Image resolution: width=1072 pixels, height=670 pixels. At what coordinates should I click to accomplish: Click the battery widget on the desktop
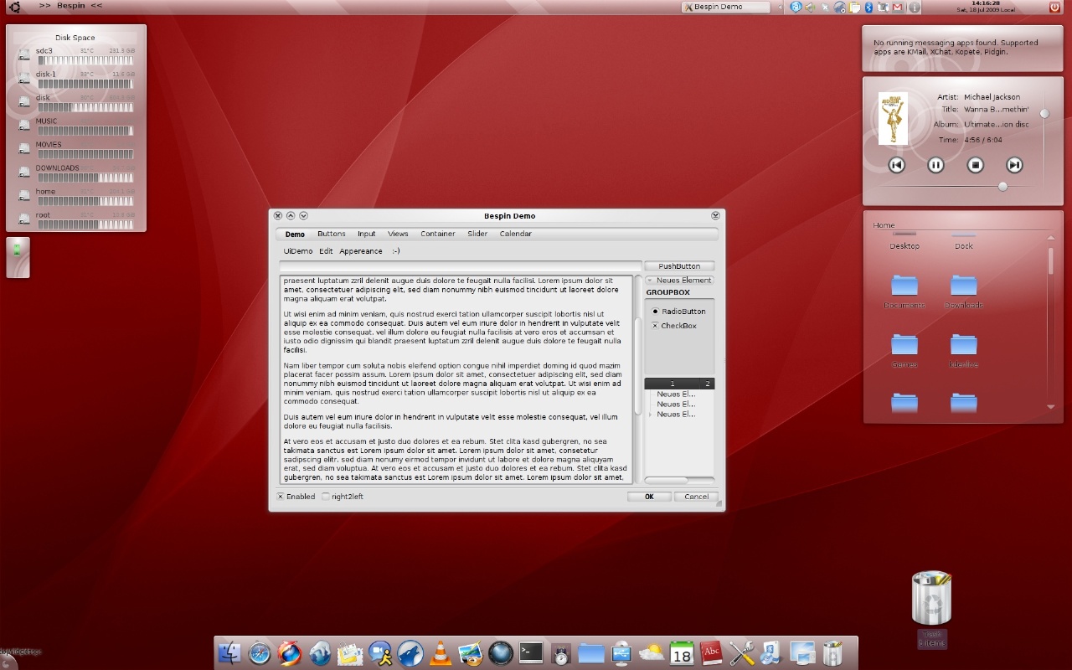(x=18, y=257)
